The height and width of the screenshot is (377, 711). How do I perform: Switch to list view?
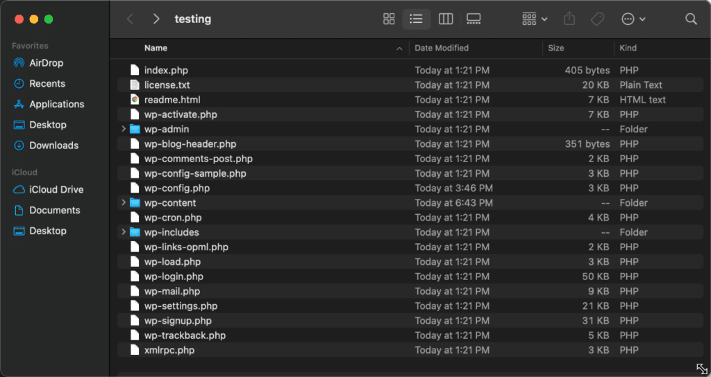coord(417,19)
